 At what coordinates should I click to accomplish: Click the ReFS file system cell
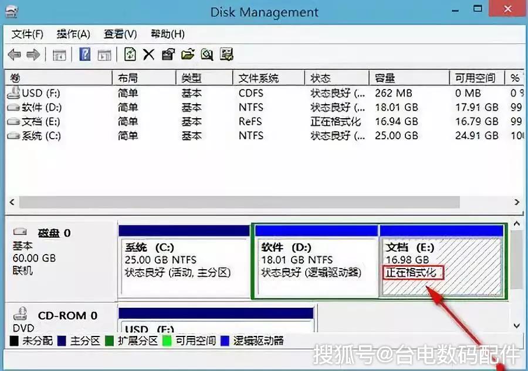coord(250,121)
